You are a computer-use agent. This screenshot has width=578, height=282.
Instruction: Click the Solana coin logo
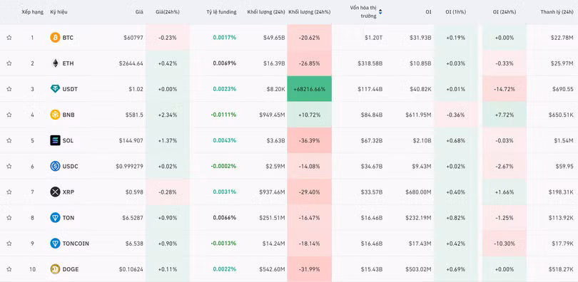pyautogui.click(x=55, y=140)
